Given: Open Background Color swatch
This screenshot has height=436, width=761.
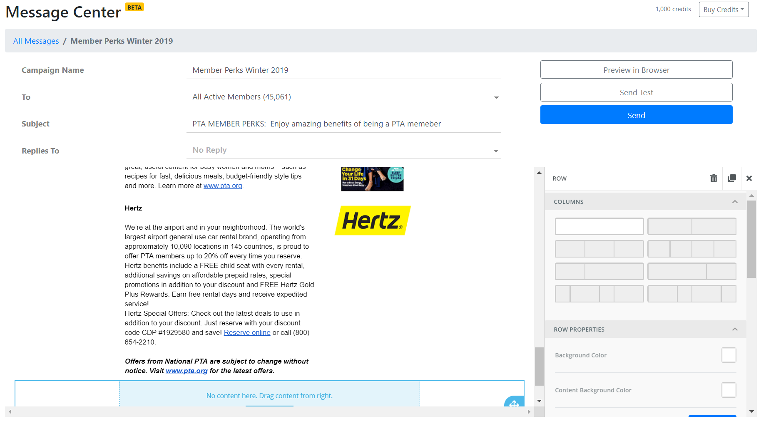Looking at the screenshot, I should point(729,355).
